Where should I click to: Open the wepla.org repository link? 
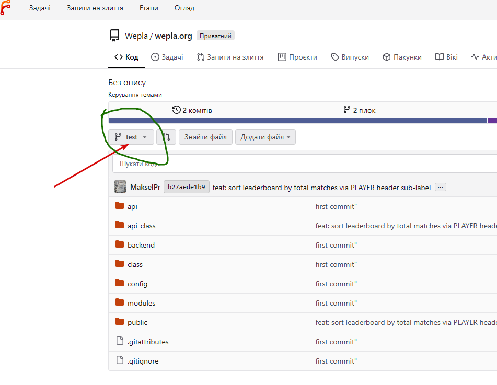click(174, 36)
